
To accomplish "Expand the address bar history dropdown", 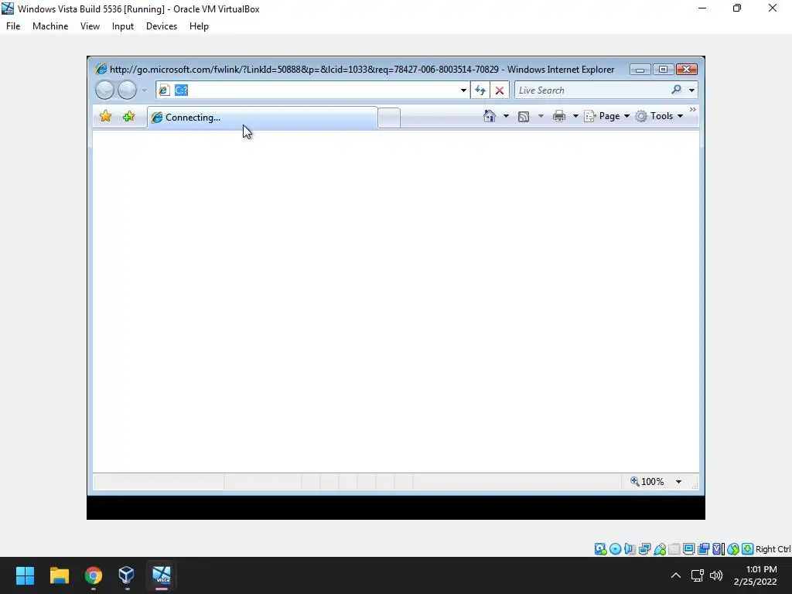I will [x=463, y=90].
